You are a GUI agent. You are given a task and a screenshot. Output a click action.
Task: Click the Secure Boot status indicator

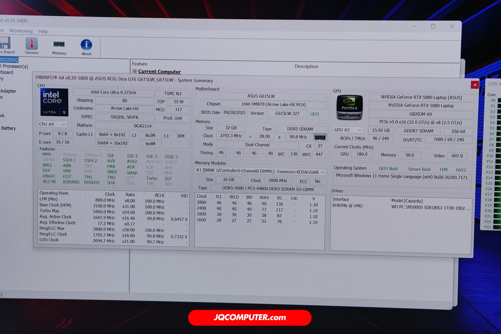(419, 169)
